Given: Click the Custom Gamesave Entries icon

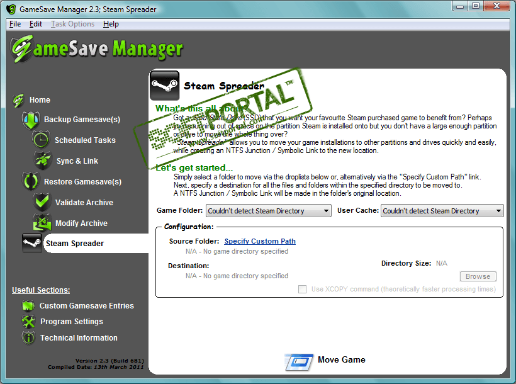Looking at the screenshot, I should [28, 305].
